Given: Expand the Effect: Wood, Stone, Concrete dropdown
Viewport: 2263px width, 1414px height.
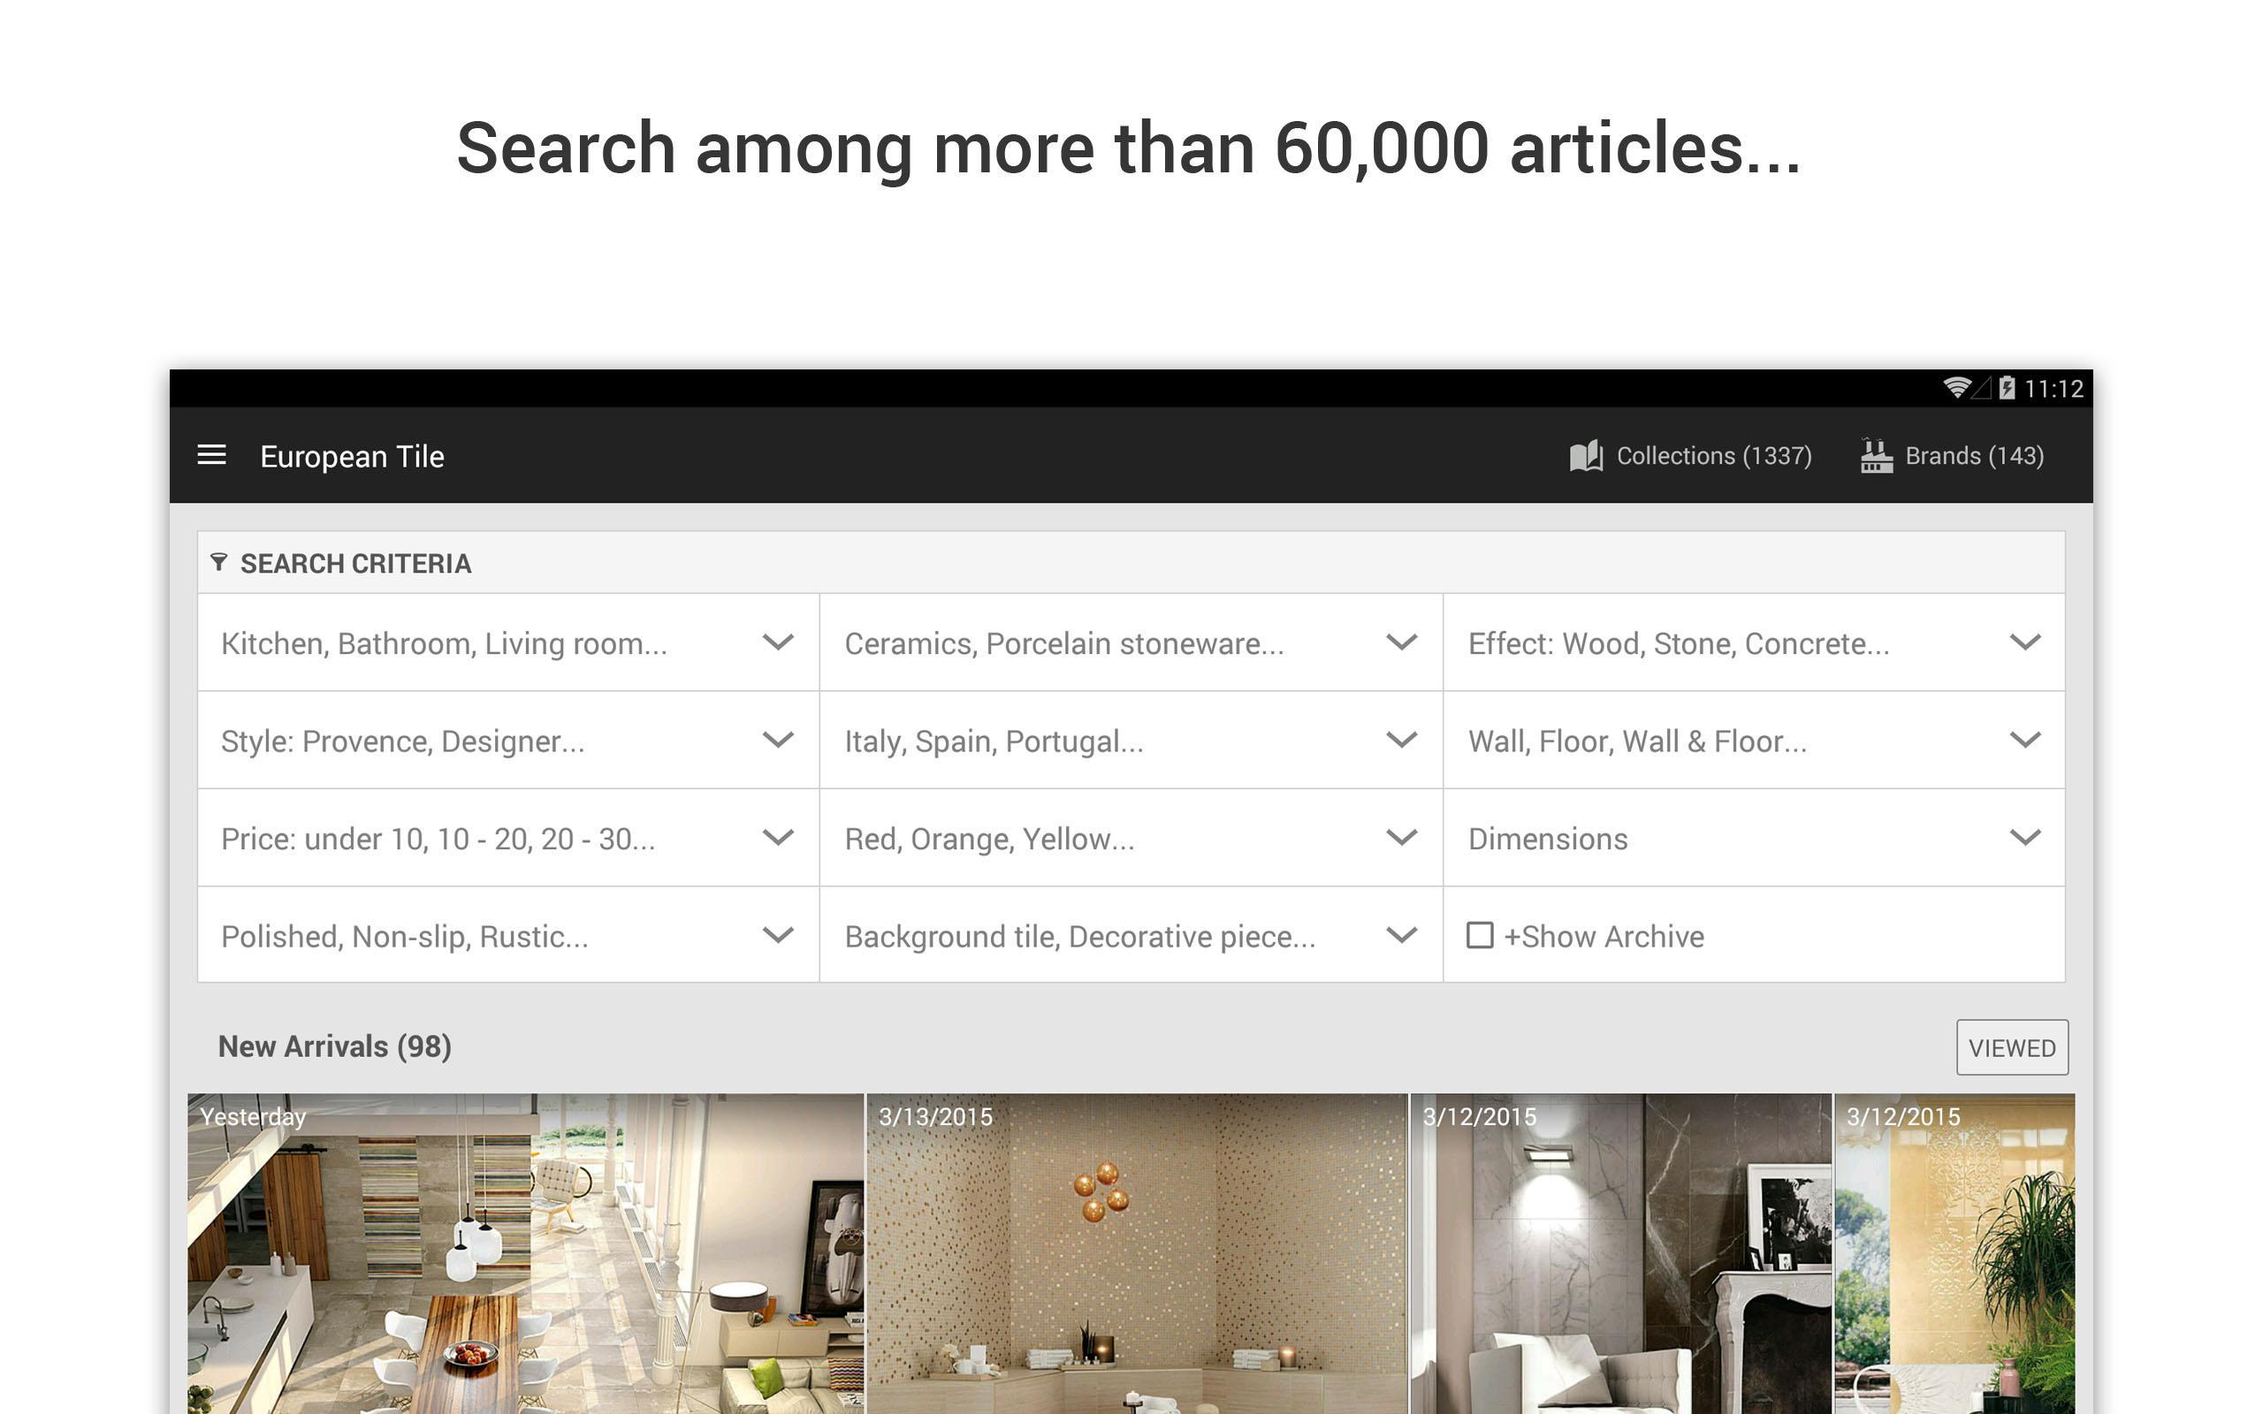Looking at the screenshot, I should (1755, 642).
